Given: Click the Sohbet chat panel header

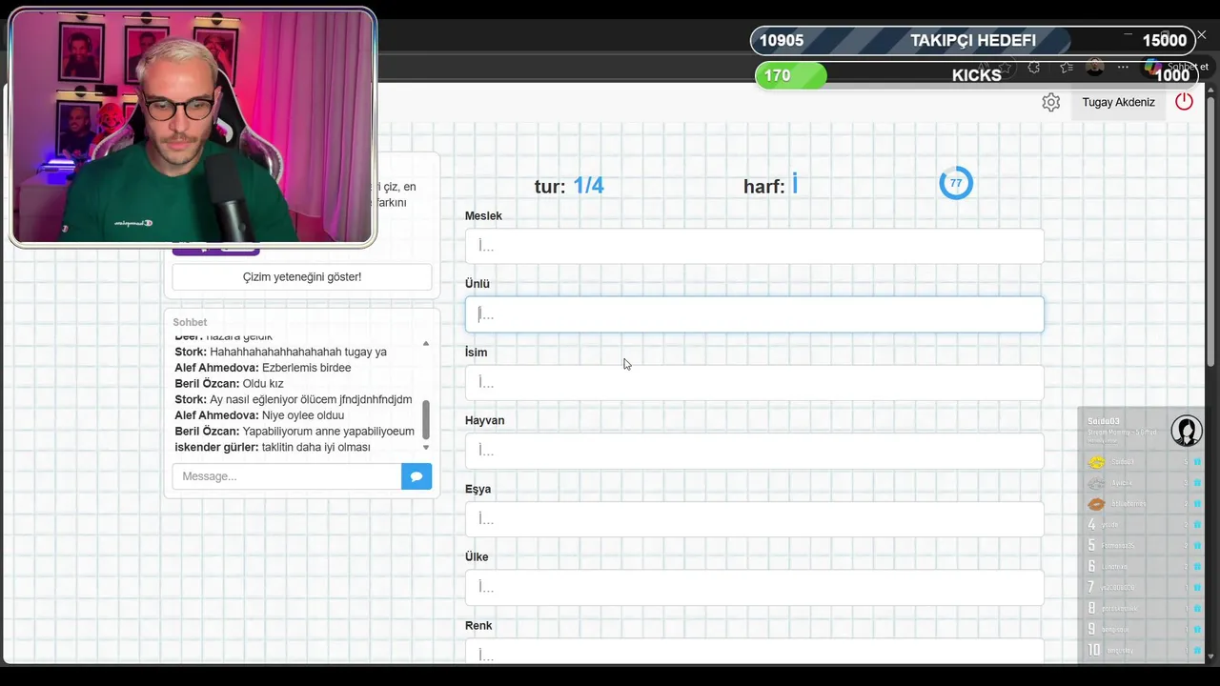Looking at the screenshot, I should tap(190, 322).
